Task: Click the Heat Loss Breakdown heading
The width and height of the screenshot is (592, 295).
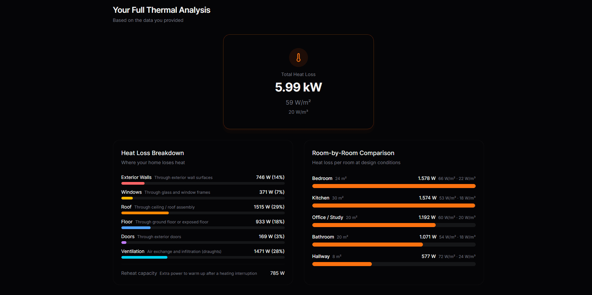Action: tap(152, 153)
